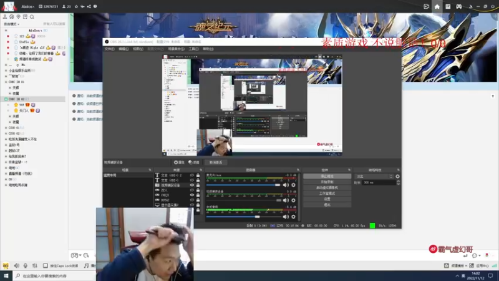499x281 pixels.
Task: Open the OBS 工具(T) menu
Action: click(193, 49)
